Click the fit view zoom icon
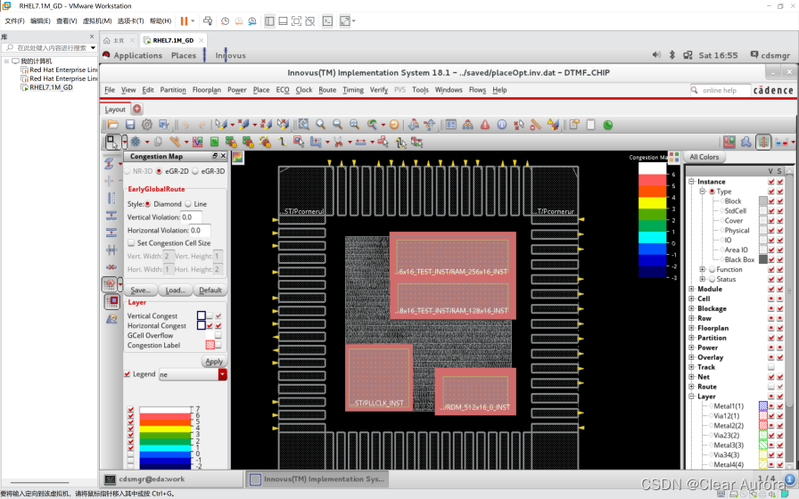The width and height of the screenshot is (799, 499). pos(304,125)
